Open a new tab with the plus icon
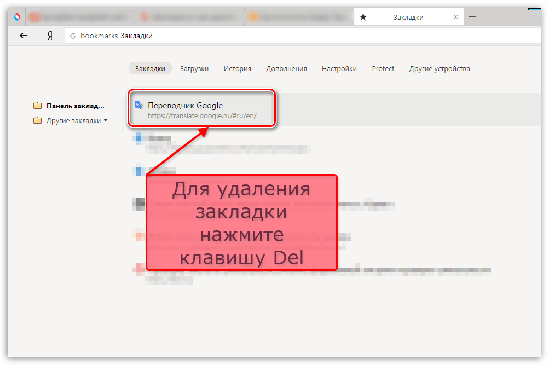549x365 pixels. [472, 17]
